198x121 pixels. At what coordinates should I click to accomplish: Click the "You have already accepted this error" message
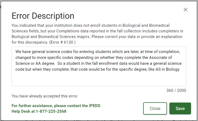pyautogui.click(x=45, y=96)
